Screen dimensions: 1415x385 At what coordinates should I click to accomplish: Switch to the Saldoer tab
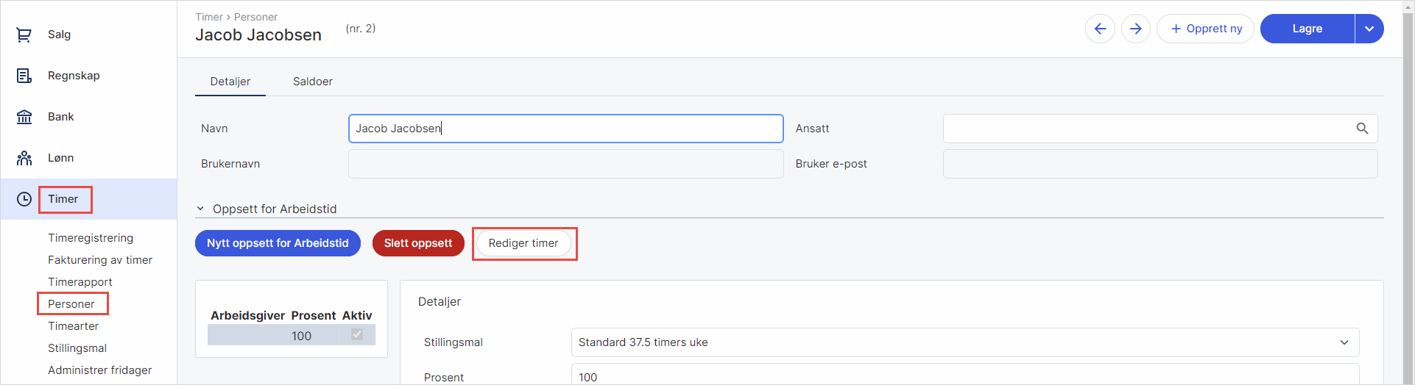313,82
